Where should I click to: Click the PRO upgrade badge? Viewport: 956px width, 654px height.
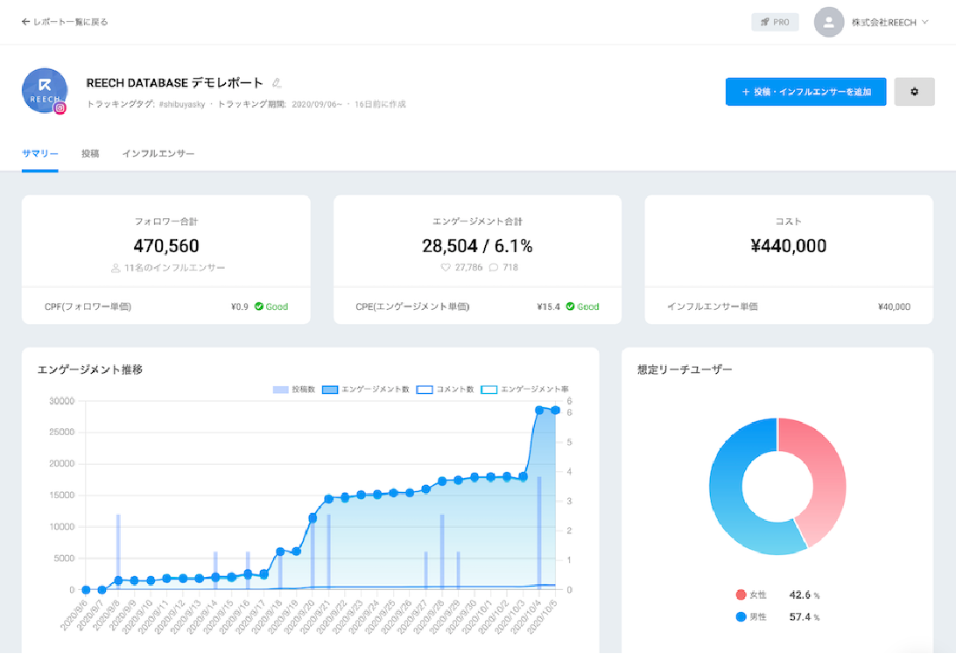coord(775,22)
